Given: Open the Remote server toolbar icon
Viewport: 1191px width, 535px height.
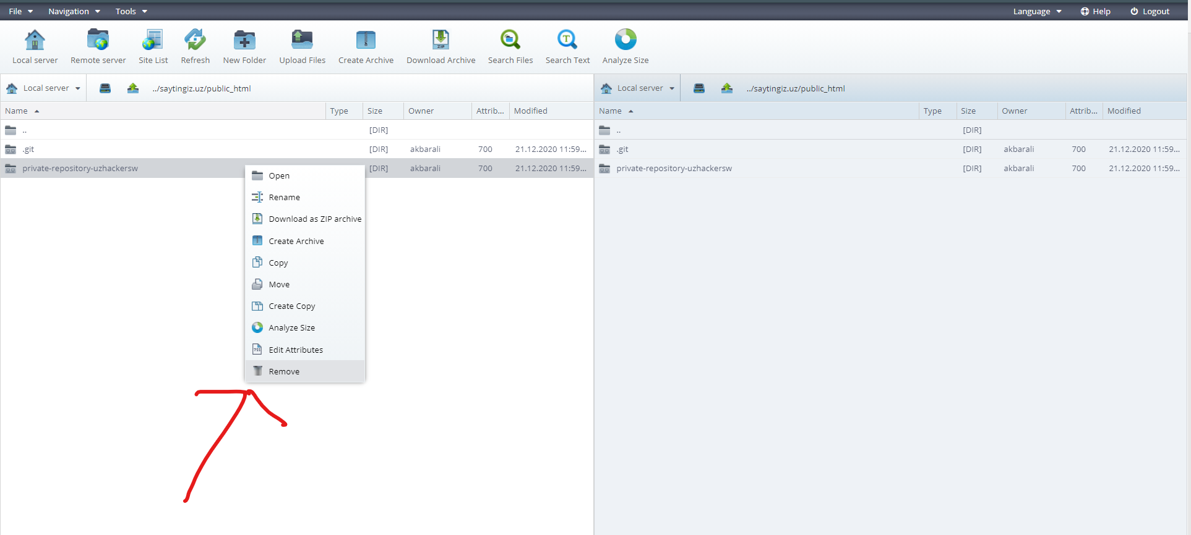Looking at the screenshot, I should pos(98,40).
